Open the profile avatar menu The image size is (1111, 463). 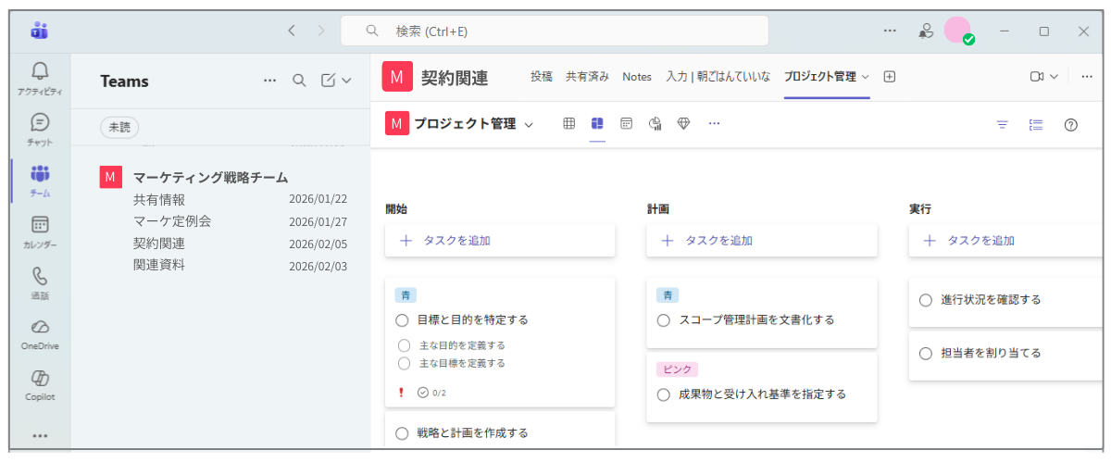[x=958, y=31]
